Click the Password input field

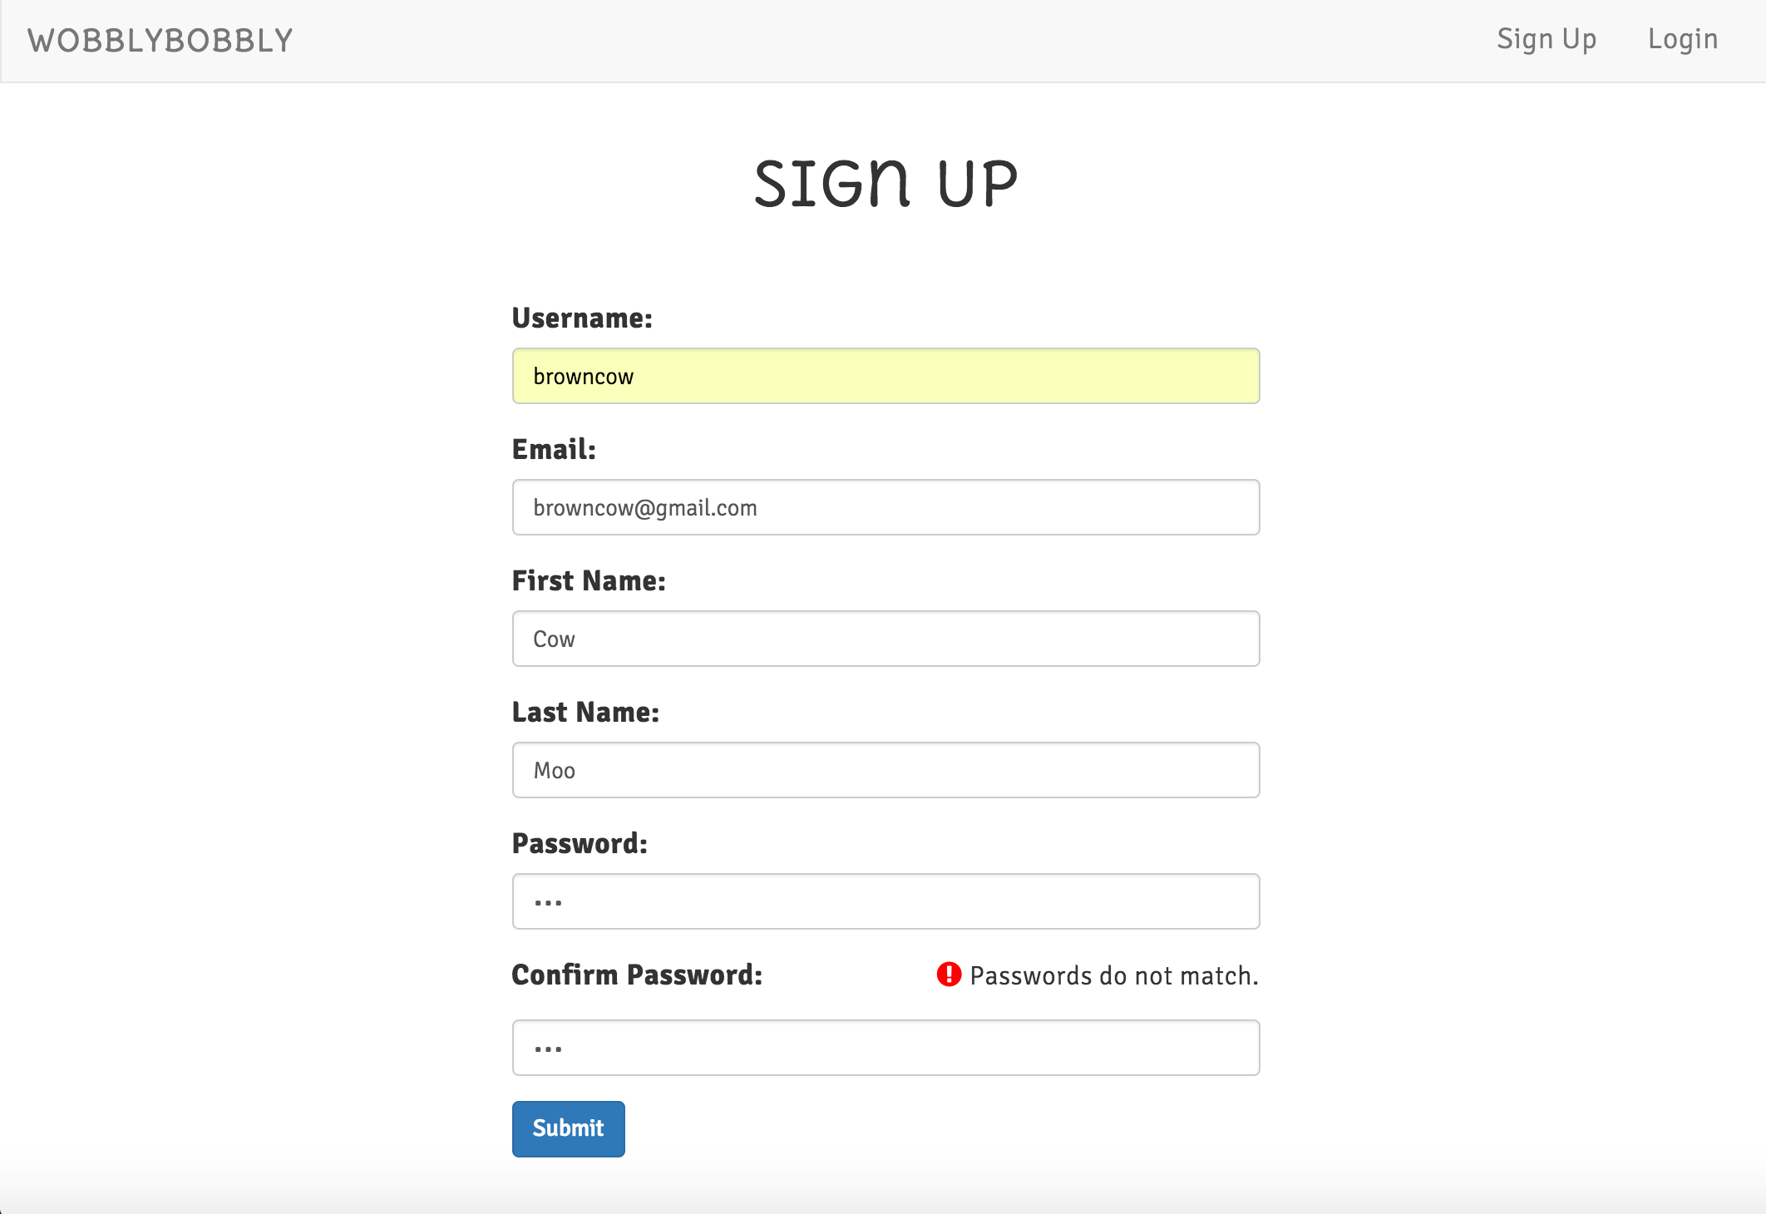point(885,900)
